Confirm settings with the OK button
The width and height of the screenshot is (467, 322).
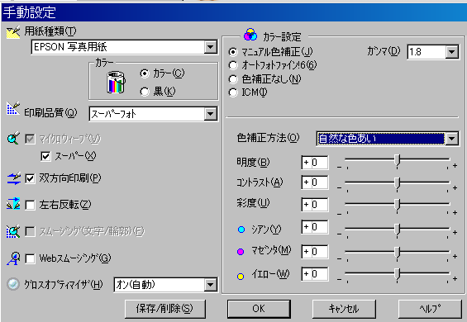tap(259, 309)
